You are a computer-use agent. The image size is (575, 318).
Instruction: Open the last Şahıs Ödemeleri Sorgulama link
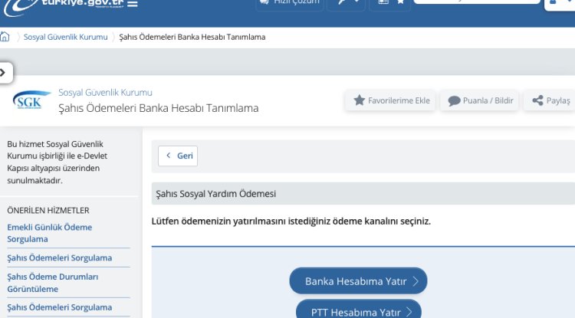tap(59, 307)
